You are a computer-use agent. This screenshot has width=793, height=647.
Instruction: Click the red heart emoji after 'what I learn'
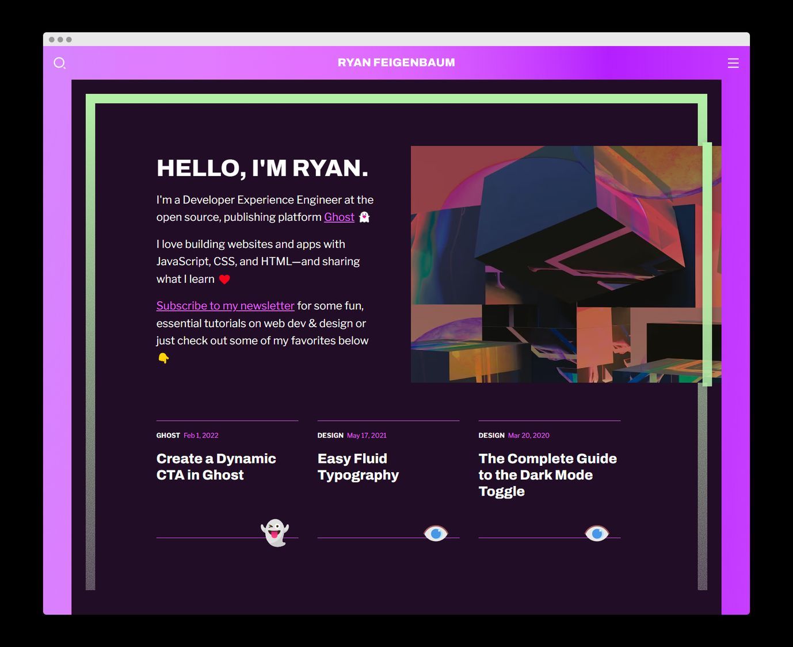pos(224,279)
